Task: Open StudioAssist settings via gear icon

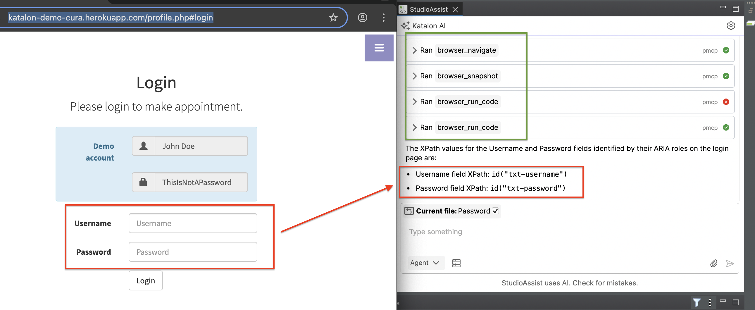Action: tap(731, 26)
